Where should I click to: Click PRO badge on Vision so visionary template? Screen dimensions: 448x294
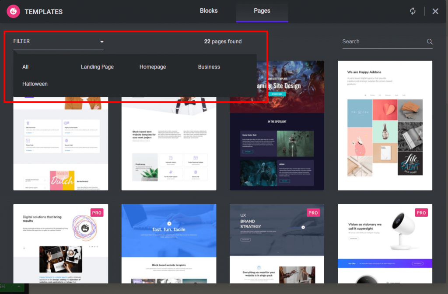coord(421,213)
